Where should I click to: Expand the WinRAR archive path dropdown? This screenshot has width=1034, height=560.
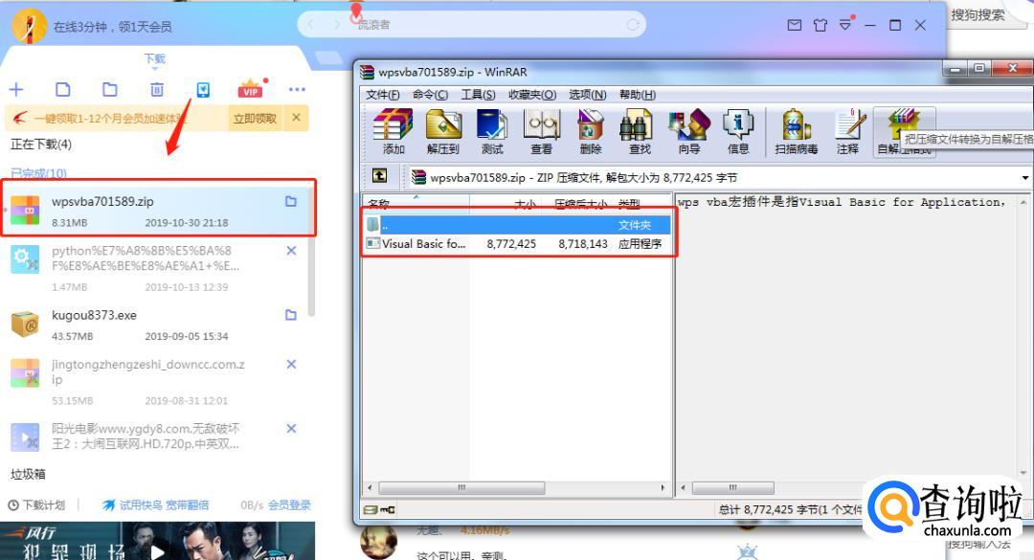pyautogui.click(x=1024, y=177)
